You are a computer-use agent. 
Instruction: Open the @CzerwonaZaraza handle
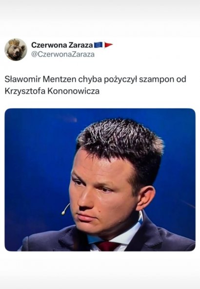[63, 54]
